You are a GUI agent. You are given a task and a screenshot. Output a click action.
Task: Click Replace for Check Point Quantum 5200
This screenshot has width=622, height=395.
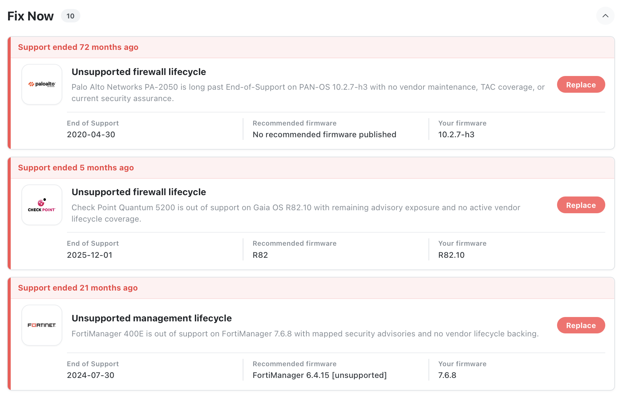click(x=581, y=205)
